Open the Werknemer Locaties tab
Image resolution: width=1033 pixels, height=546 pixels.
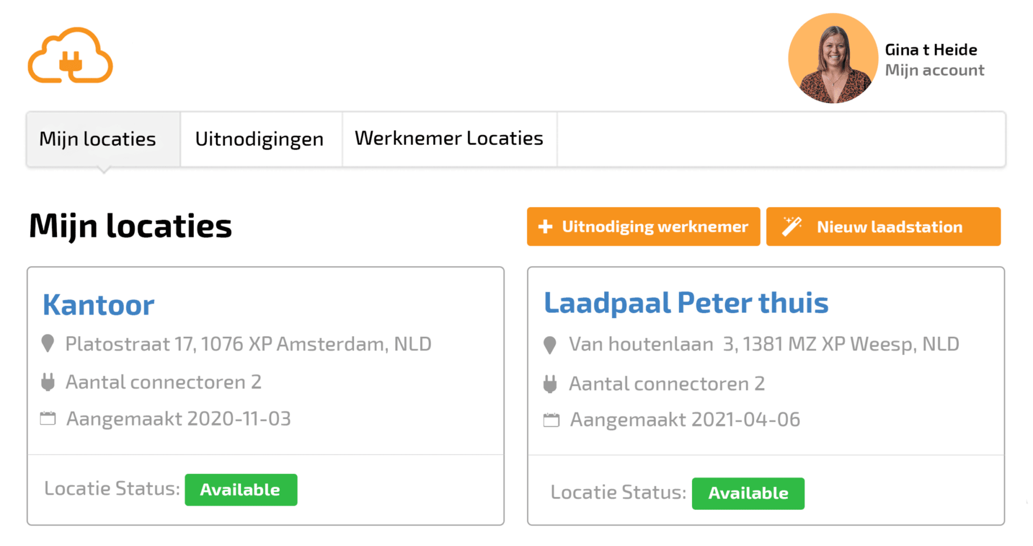point(449,139)
